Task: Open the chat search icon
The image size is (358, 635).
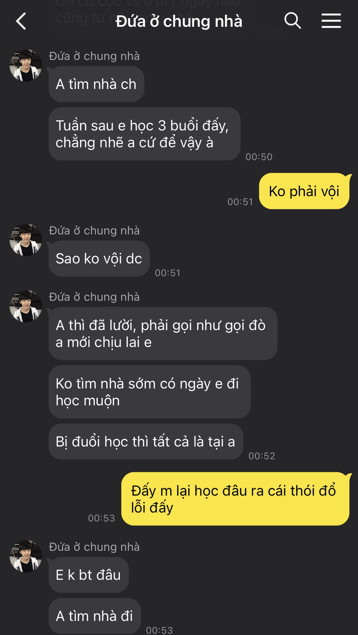Action: tap(293, 21)
